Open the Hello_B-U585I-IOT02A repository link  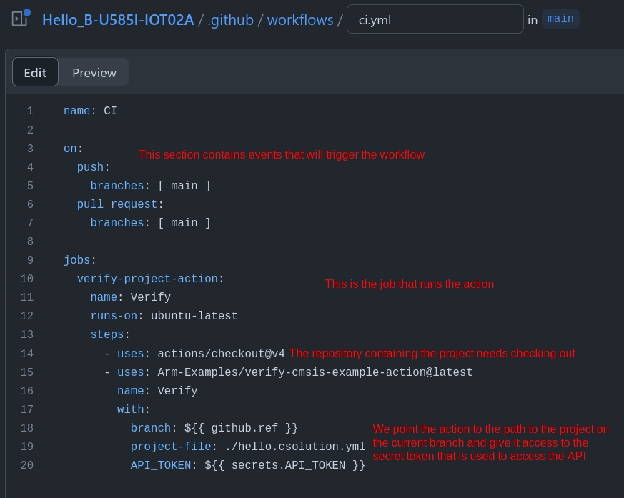pyautogui.click(x=118, y=20)
